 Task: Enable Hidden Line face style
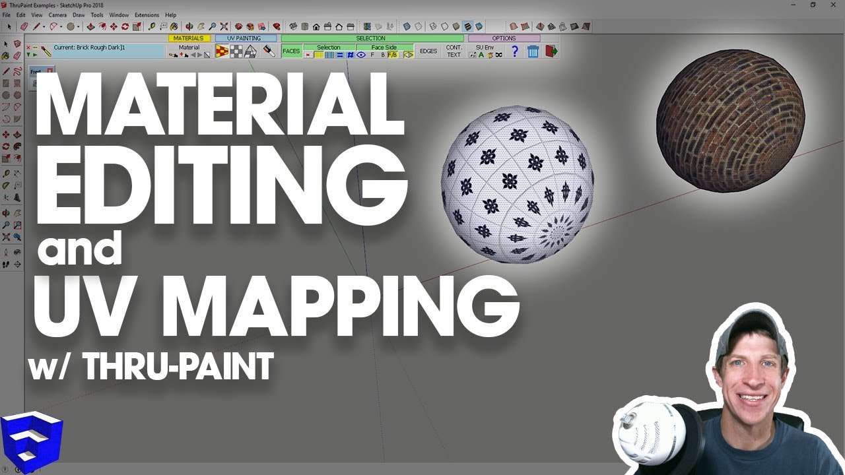444,26
